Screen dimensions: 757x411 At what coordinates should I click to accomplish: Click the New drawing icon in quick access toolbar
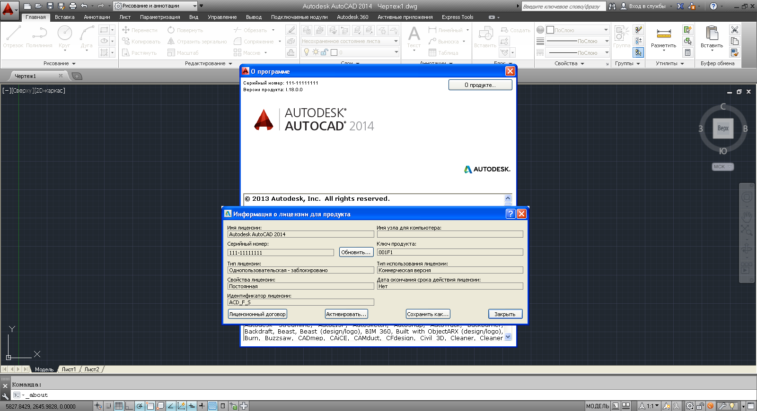[27, 6]
